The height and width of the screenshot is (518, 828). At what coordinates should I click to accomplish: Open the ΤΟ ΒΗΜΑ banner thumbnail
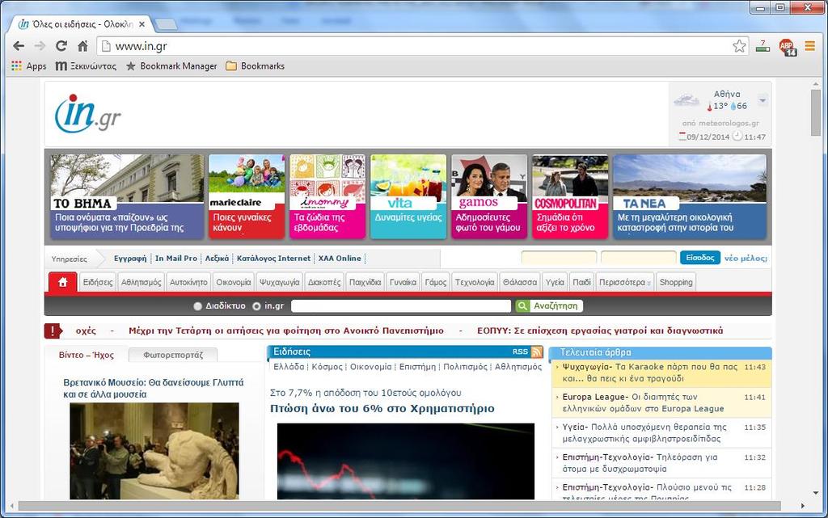click(x=127, y=196)
